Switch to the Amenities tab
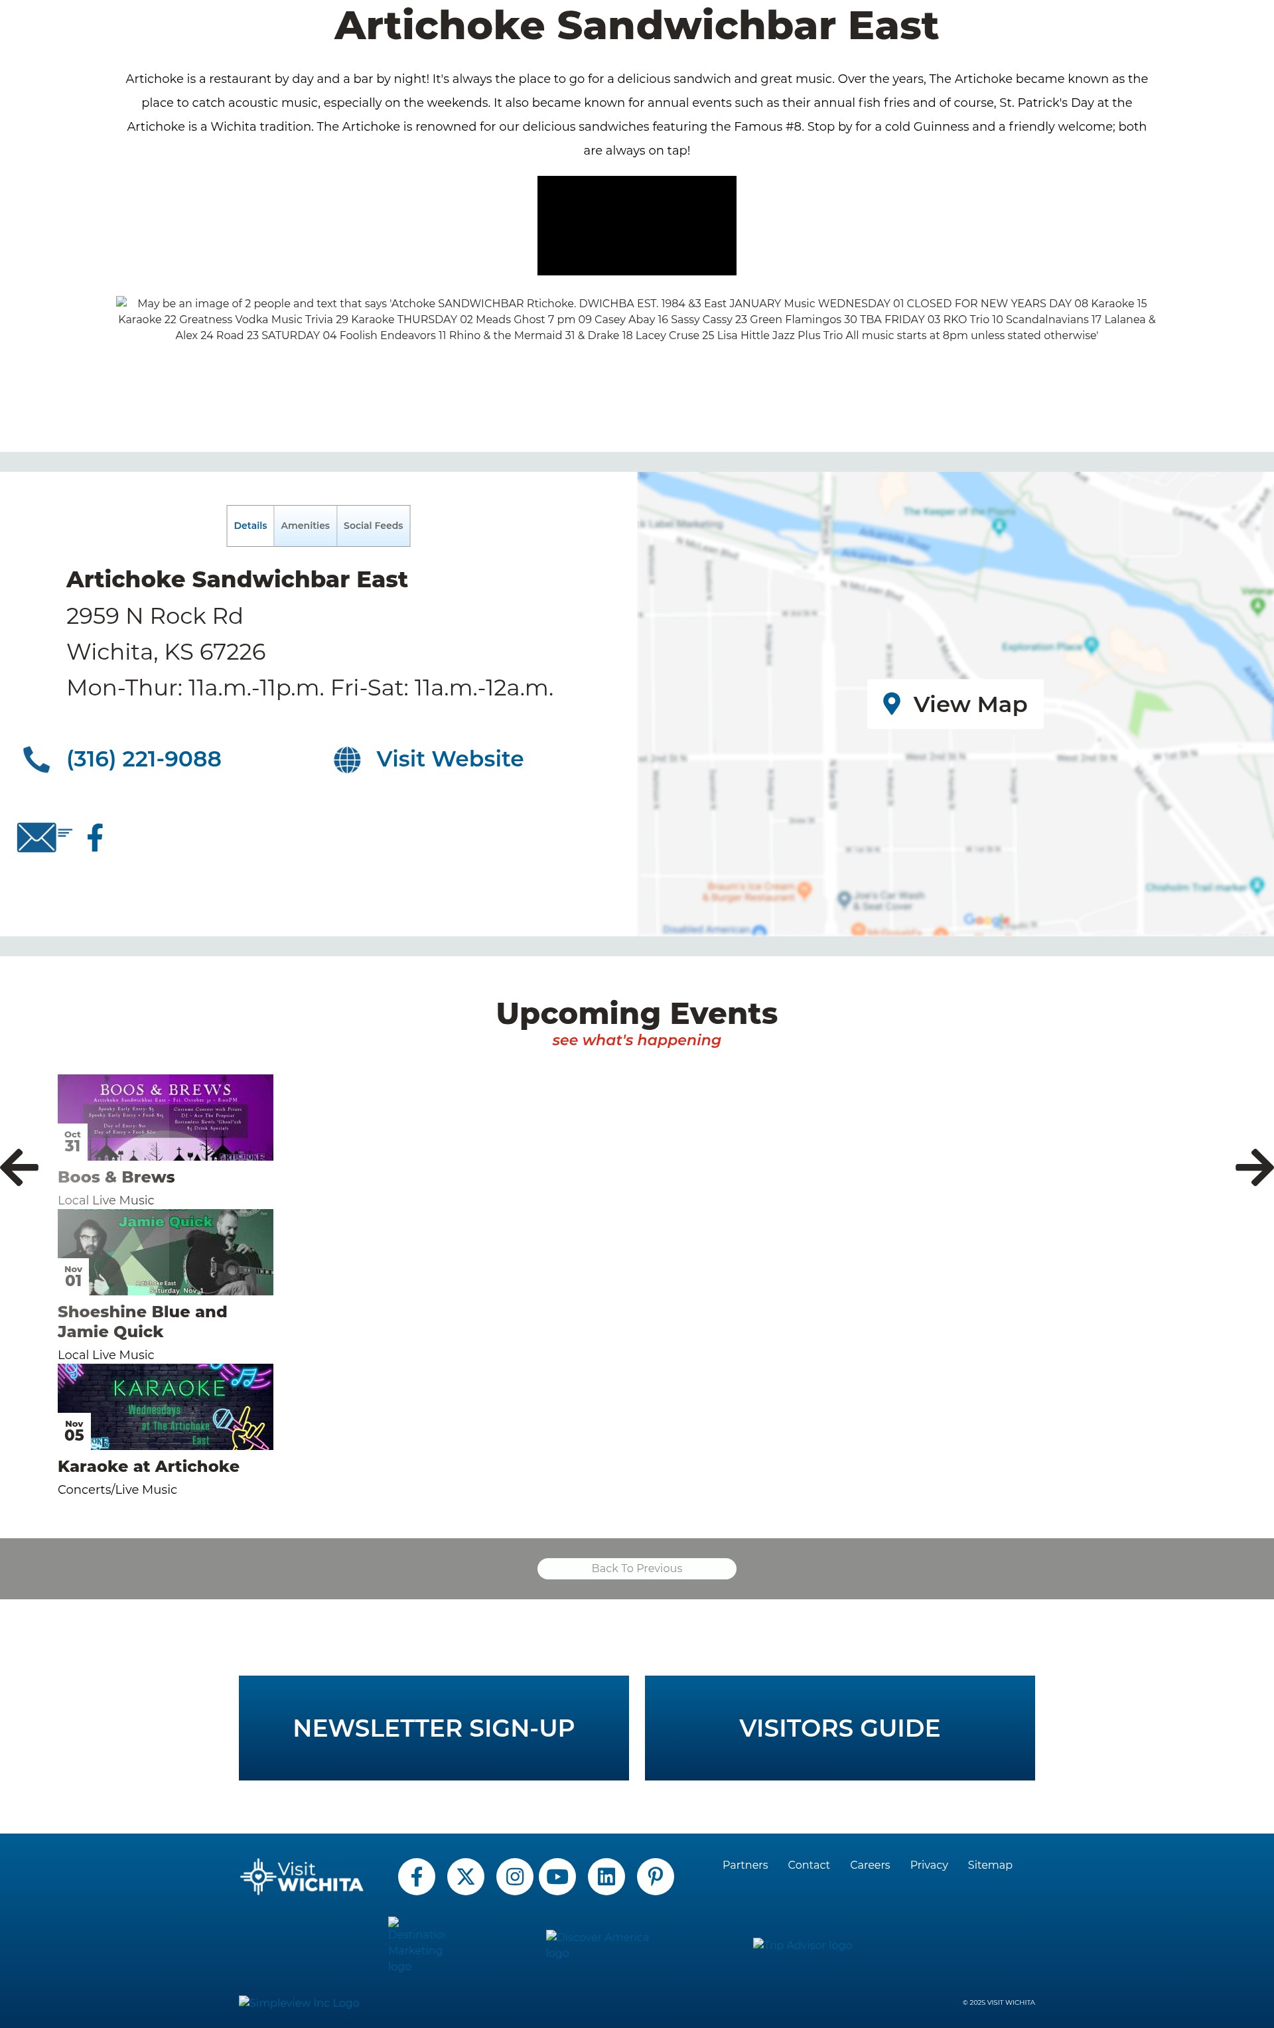Screen dimensions: 1274x2028 click(x=305, y=526)
